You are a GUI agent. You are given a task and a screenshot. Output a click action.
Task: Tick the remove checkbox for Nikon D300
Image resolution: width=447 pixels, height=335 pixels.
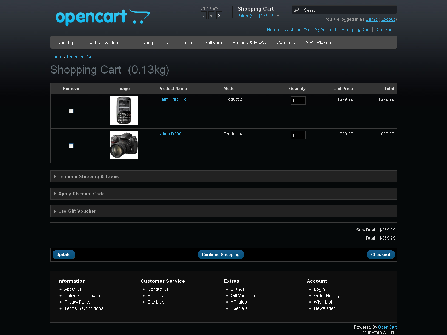coord(71,146)
